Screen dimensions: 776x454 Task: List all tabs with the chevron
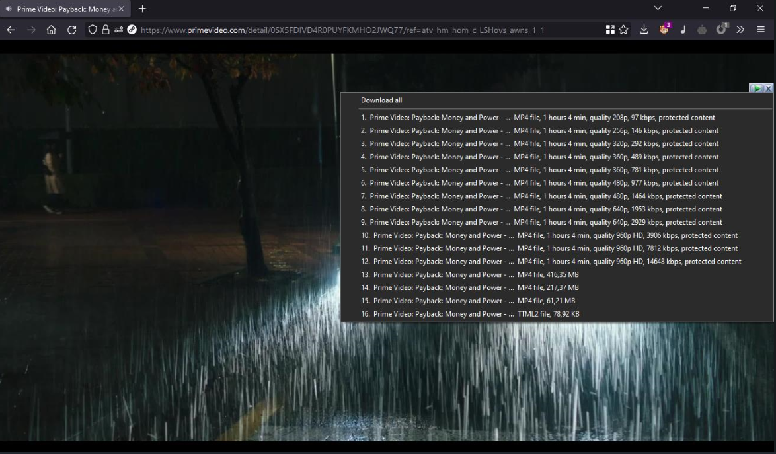(x=658, y=8)
